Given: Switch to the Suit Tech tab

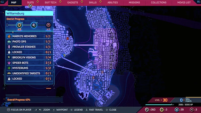Looking at the screenshot, I should pos(51,3).
